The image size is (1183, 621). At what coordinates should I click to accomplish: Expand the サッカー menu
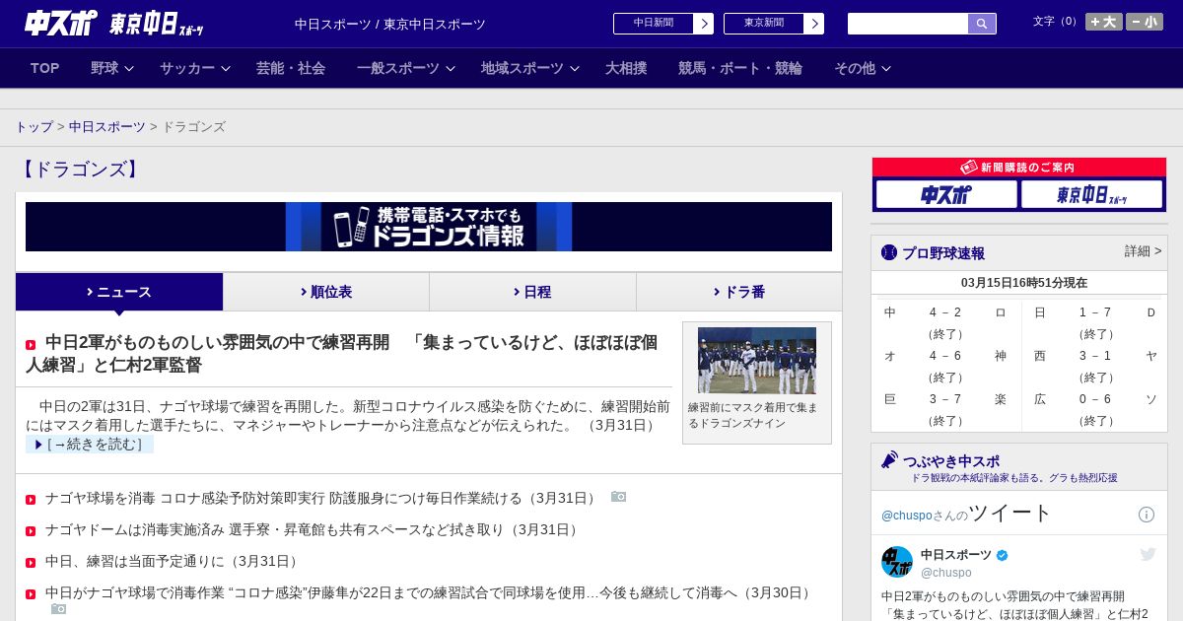(194, 68)
